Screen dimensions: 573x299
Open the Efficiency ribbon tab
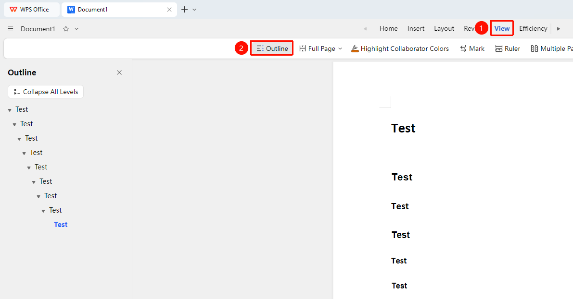click(x=533, y=28)
